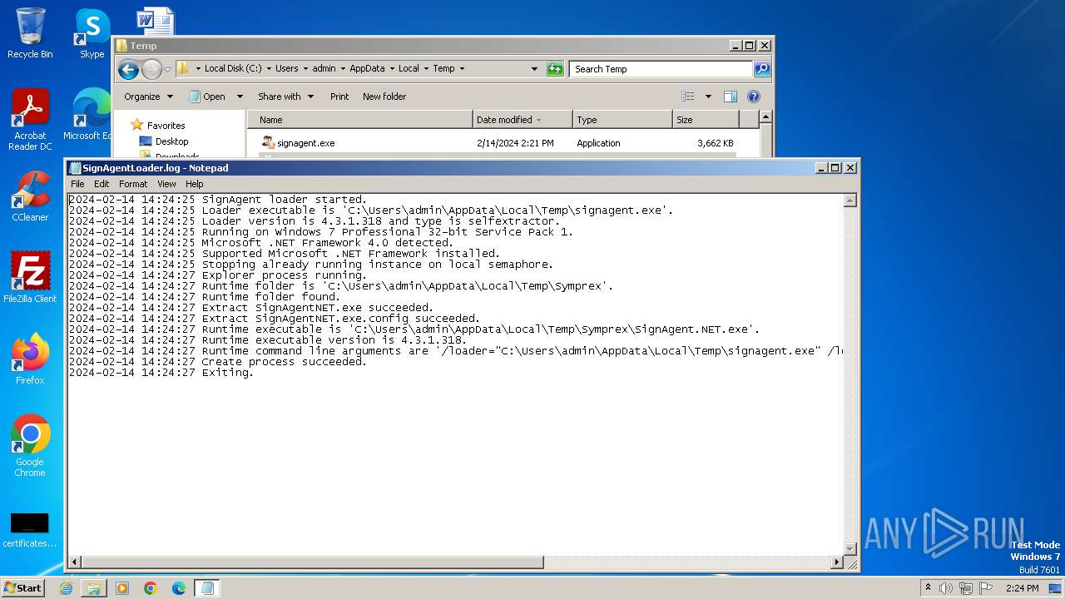
Task: Open Chrome from the taskbar
Action: [151, 588]
